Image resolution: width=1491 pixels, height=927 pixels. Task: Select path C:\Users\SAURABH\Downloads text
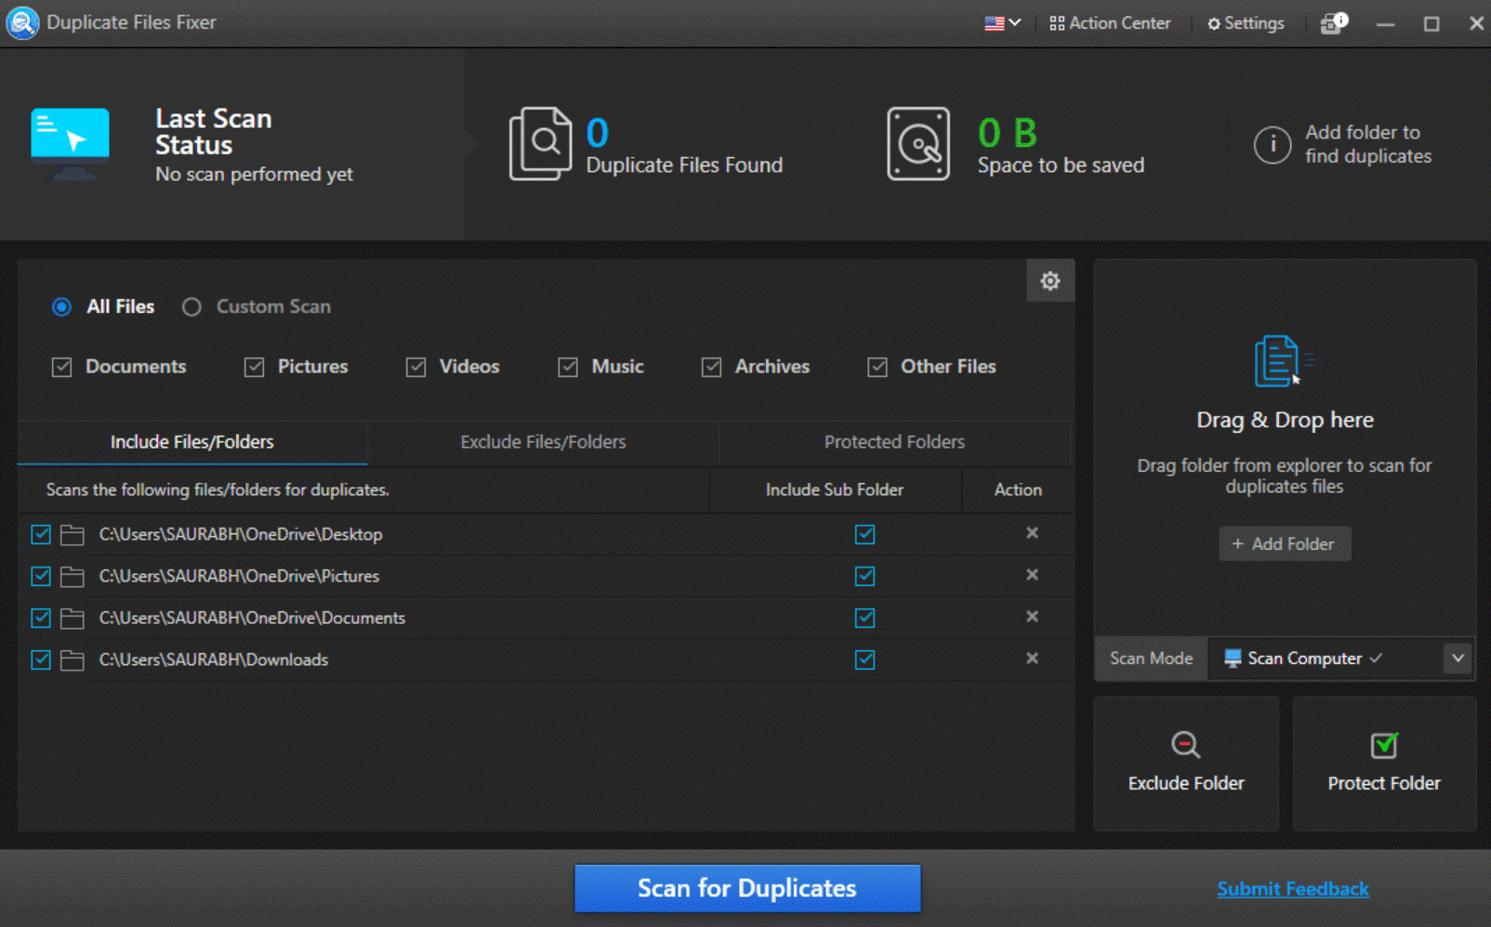coord(214,659)
